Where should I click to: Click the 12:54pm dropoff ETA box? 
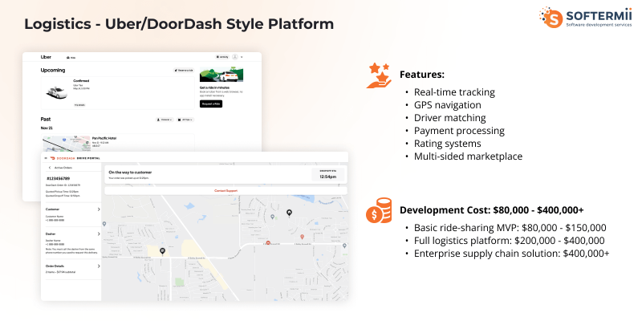coord(328,174)
